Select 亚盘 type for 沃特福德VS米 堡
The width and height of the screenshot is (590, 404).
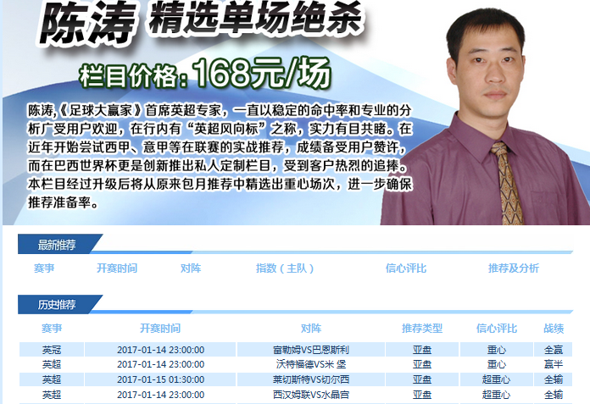click(x=422, y=364)
